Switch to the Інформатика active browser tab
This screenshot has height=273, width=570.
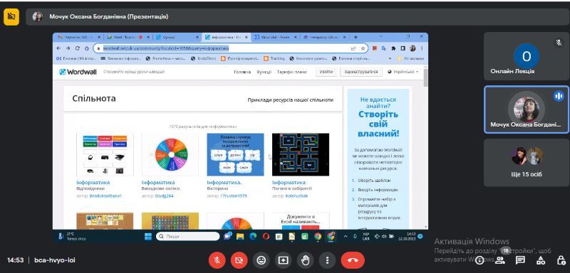[227, 37]
